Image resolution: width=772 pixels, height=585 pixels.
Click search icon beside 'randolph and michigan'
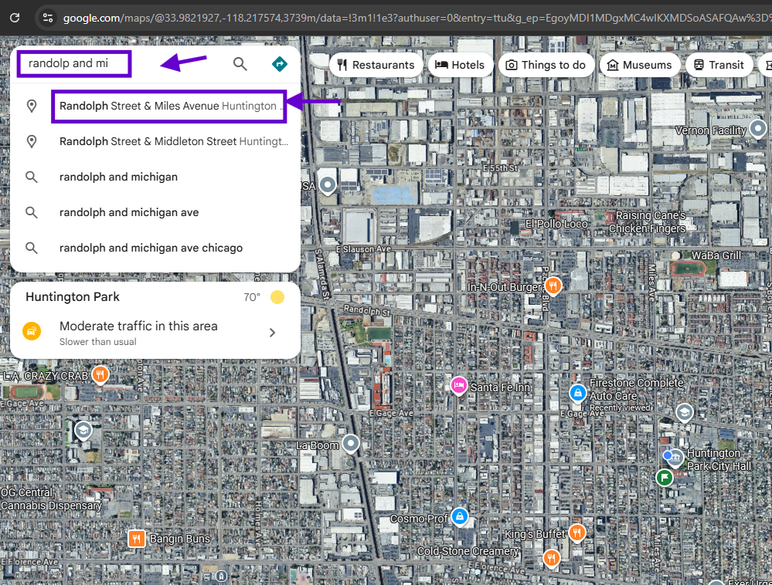pyautogui.click(x=32, y=177)
